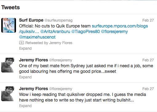
Task: Follow the @floresjeremy mention in Surf Europe tweet
Action: pos(115,31)
